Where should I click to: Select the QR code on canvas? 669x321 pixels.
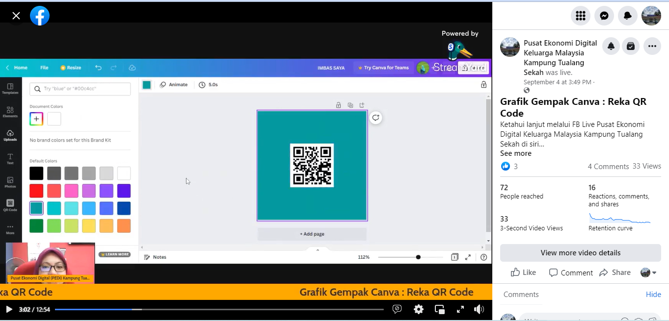click(312, 165)
